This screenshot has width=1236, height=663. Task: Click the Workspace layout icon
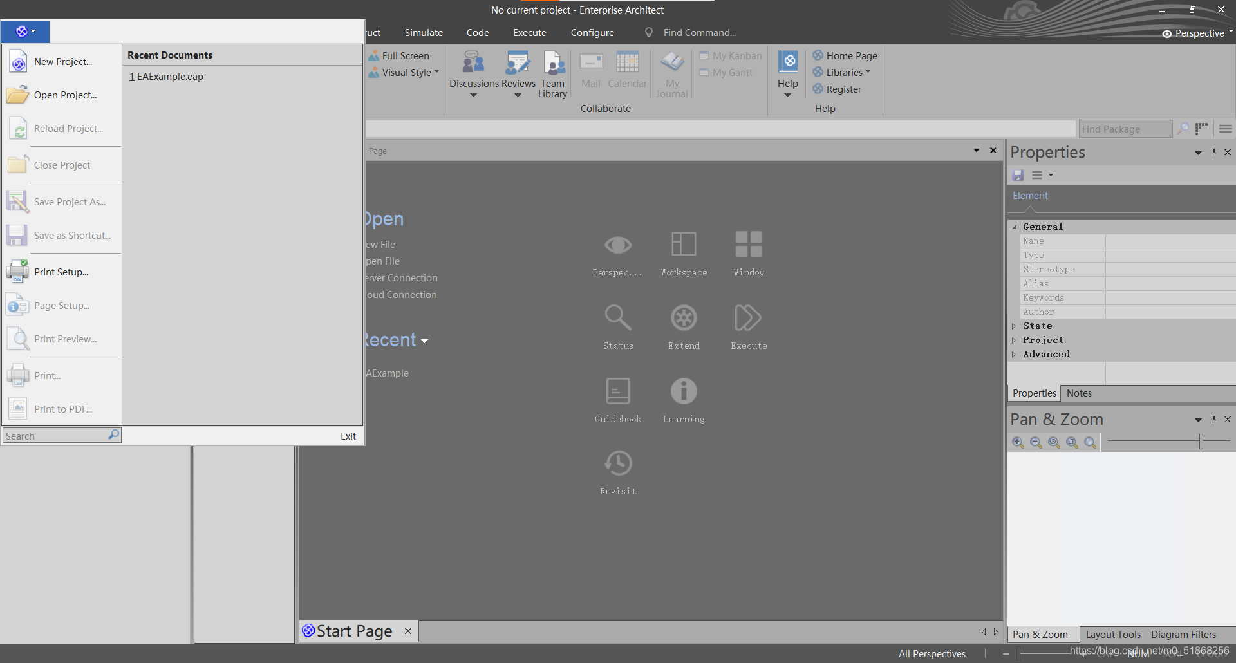pos(684,245)
